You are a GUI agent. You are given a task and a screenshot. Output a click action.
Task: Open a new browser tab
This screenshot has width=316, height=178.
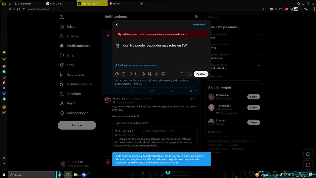(x=142, y=4)
